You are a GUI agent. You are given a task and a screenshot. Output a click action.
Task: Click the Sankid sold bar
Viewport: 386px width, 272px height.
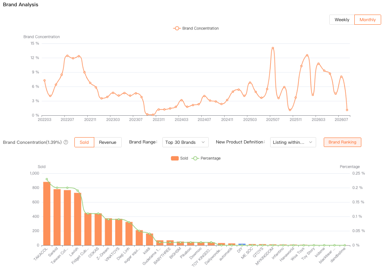pyautogui.click(x=57, y=217)
